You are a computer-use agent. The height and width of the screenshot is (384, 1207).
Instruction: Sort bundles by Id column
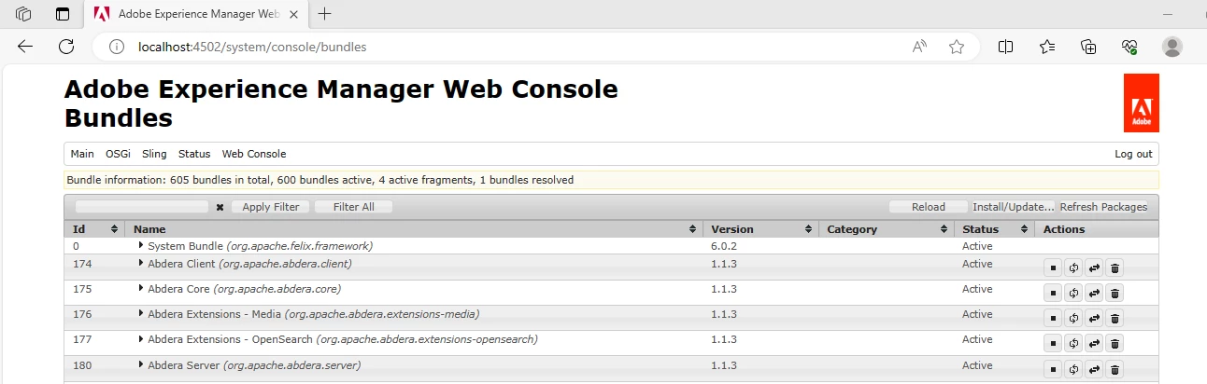coord(94,228)
